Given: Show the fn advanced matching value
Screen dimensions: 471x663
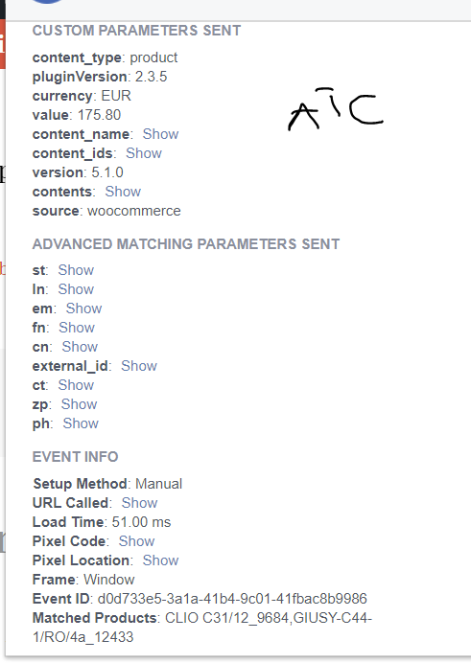Looking at the screenshot, I should pos(77,328).
